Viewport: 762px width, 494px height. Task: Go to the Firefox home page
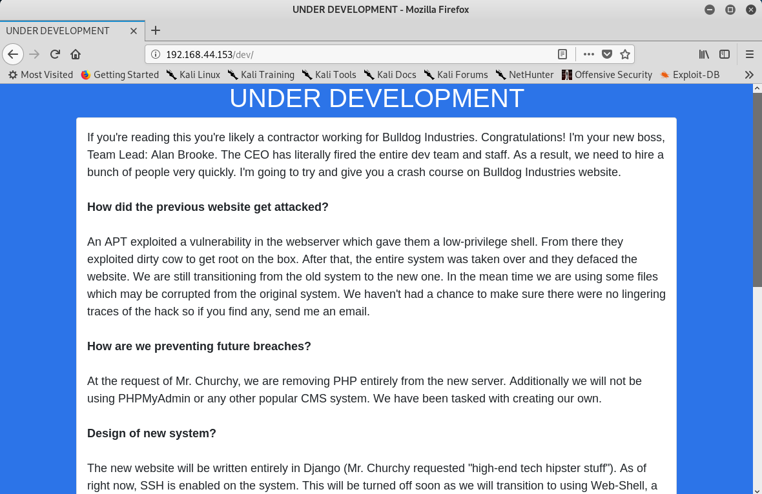(x=76, y=54)
